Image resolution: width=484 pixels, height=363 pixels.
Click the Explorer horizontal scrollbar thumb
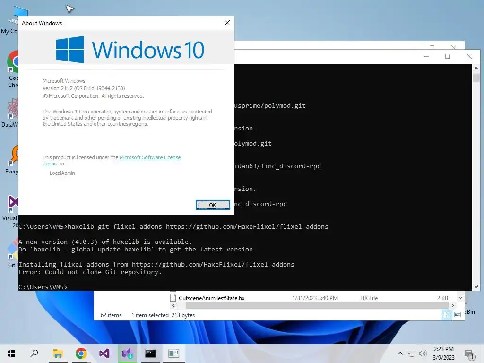point(317,306)
